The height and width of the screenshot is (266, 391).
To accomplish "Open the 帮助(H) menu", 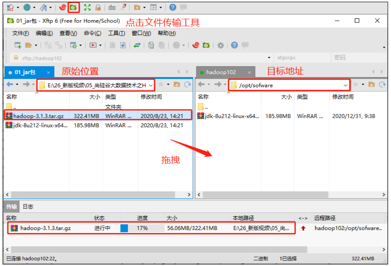I will click(167, 33).
